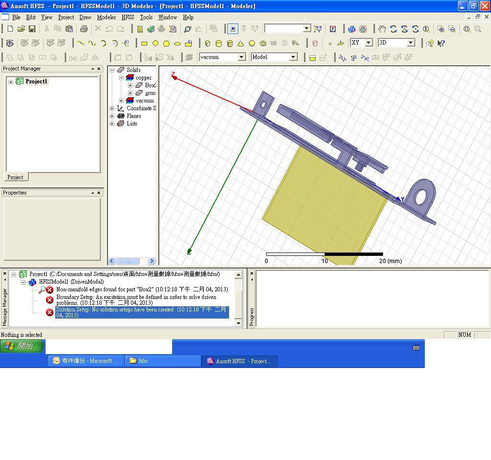The image size is (491, 460).
Task: Click the Draw spline tool
Action: (x=92, y=43)
